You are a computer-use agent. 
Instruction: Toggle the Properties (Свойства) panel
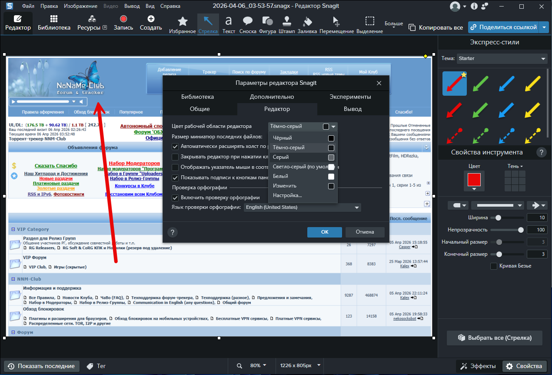tap(525, 366)
